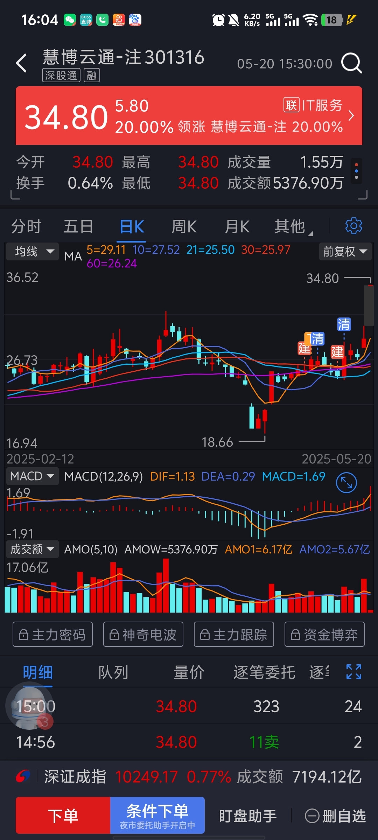Tap the WeChat status bar icon
Image resolution: width=378 pixels, height=840 pixels.
[x=70, y=20]
